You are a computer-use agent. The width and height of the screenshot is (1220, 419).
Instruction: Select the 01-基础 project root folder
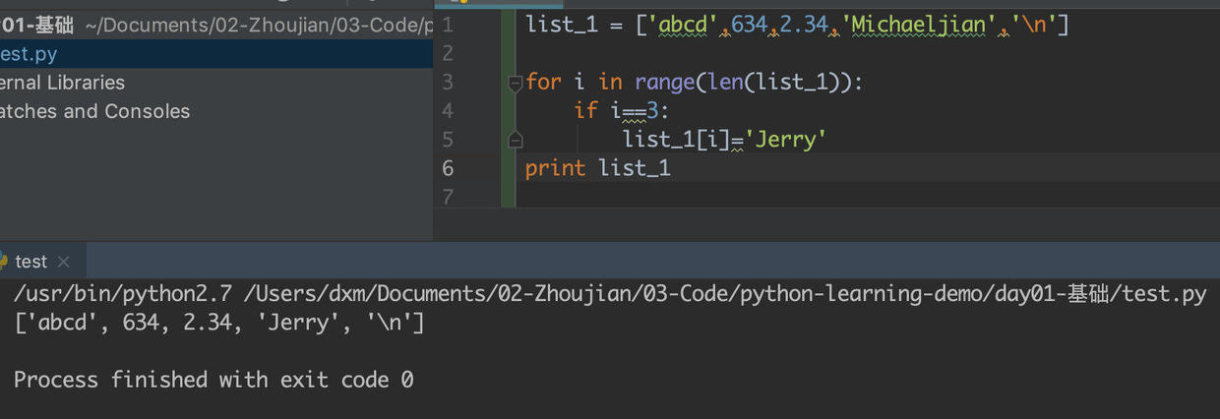click(x=36, y=25)
